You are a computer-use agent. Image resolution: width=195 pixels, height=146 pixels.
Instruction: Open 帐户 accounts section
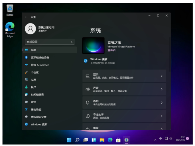tap(50, 87)
